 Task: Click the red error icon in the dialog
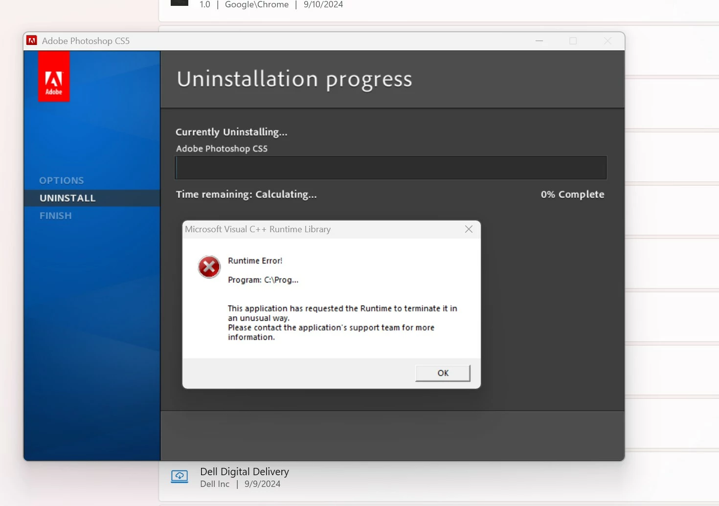point(209,267)
